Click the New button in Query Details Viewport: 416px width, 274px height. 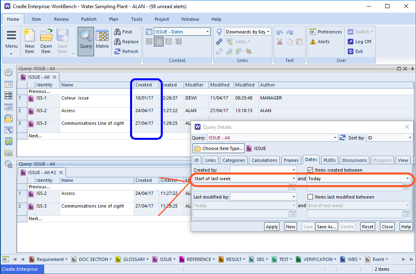[290, 227]
